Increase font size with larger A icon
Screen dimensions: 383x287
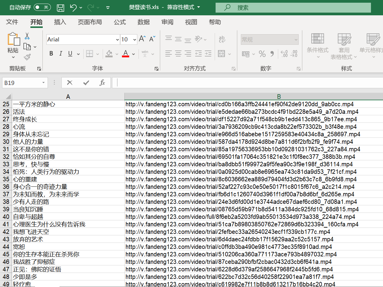pyautogui.click(x=142, y=39)
